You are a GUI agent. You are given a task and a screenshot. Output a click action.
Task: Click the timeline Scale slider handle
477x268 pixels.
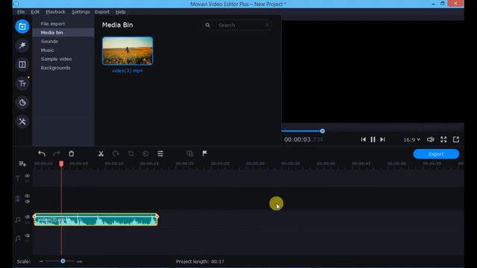[x=63, y=261]
